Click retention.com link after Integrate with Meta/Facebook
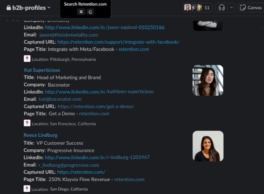Screen dimensions: 264x194 click(x=134, y=49)
